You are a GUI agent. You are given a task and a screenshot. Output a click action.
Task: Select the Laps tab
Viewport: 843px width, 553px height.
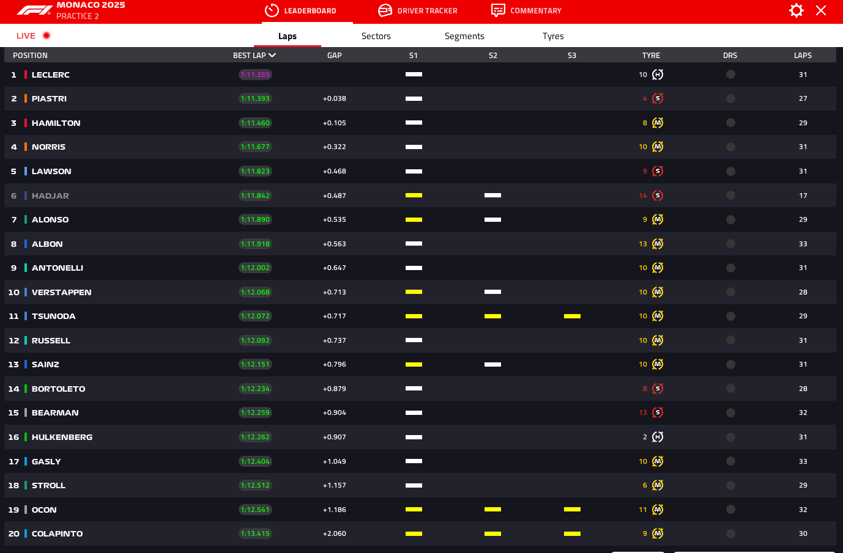coord(288,36)
